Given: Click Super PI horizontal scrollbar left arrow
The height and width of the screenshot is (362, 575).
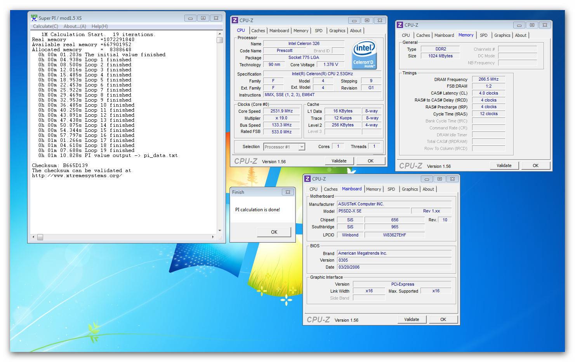Looking at the screenshot, I should pyautogui.click(x=33, y=237).
